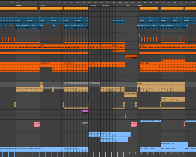The width and height of the screenshot is (196, 157).
Task: Select the 16-REV2 MAIN CHORDS clip
Action: (130, 93)
